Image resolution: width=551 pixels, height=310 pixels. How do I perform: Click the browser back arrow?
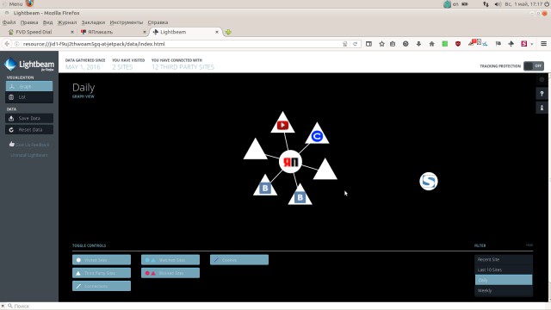click(7, 44)
